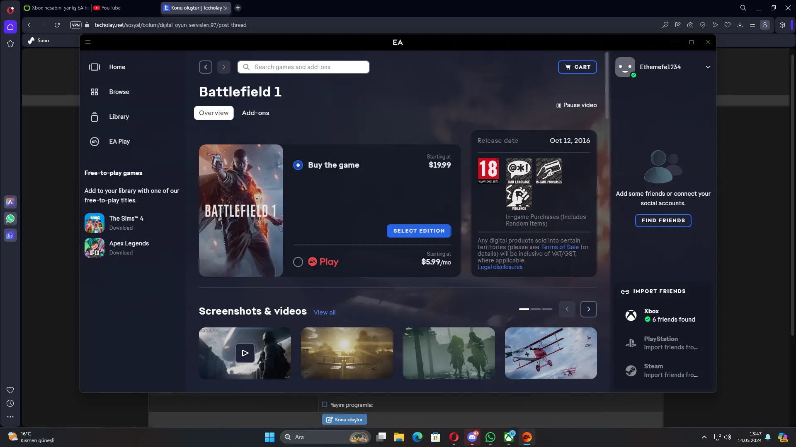
Task: Open the EA app hamburger menu
Action: coord(88,42)
